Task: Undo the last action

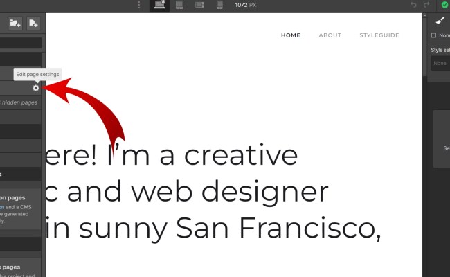Action: click(413, 5)
